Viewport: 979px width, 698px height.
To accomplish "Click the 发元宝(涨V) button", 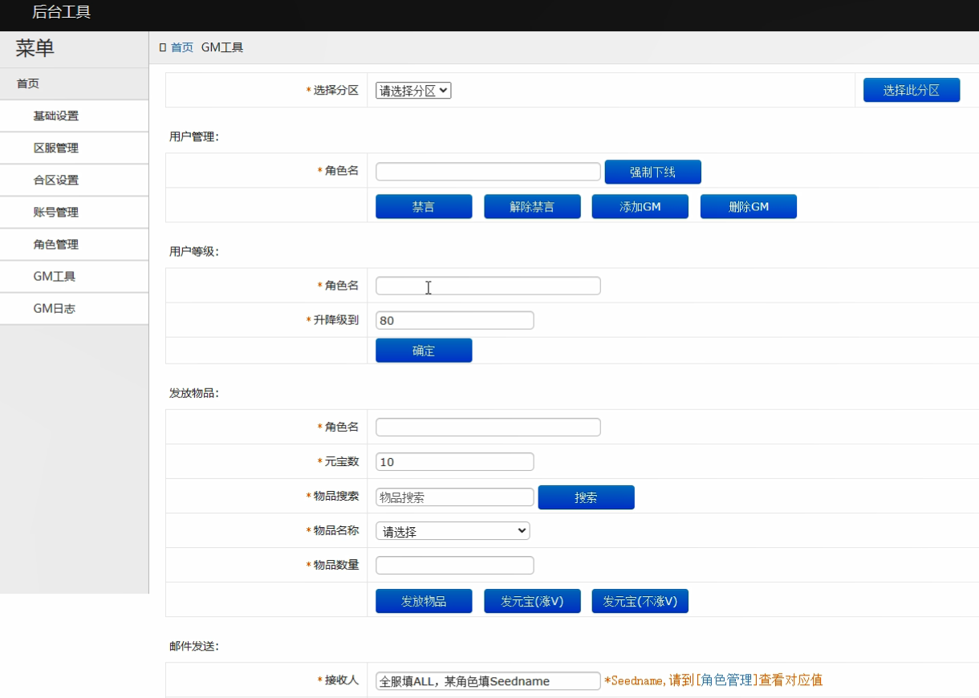I will [532, 601].
